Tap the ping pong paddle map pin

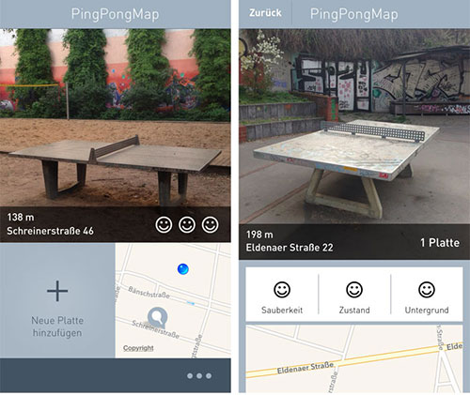pyautogui.click(x=158, y=316)
